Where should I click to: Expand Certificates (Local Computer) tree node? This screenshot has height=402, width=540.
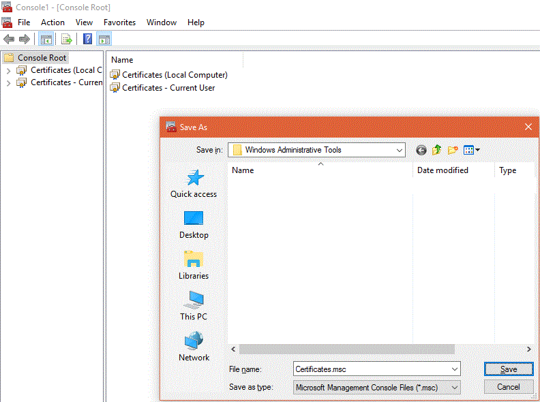point(8,70)
